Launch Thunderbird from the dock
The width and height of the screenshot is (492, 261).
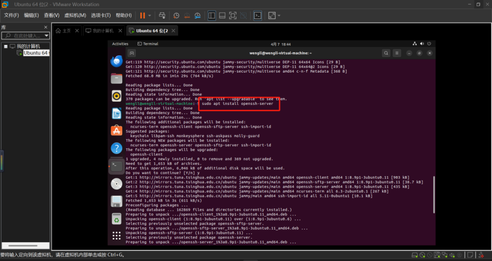(x=117, y=61)
